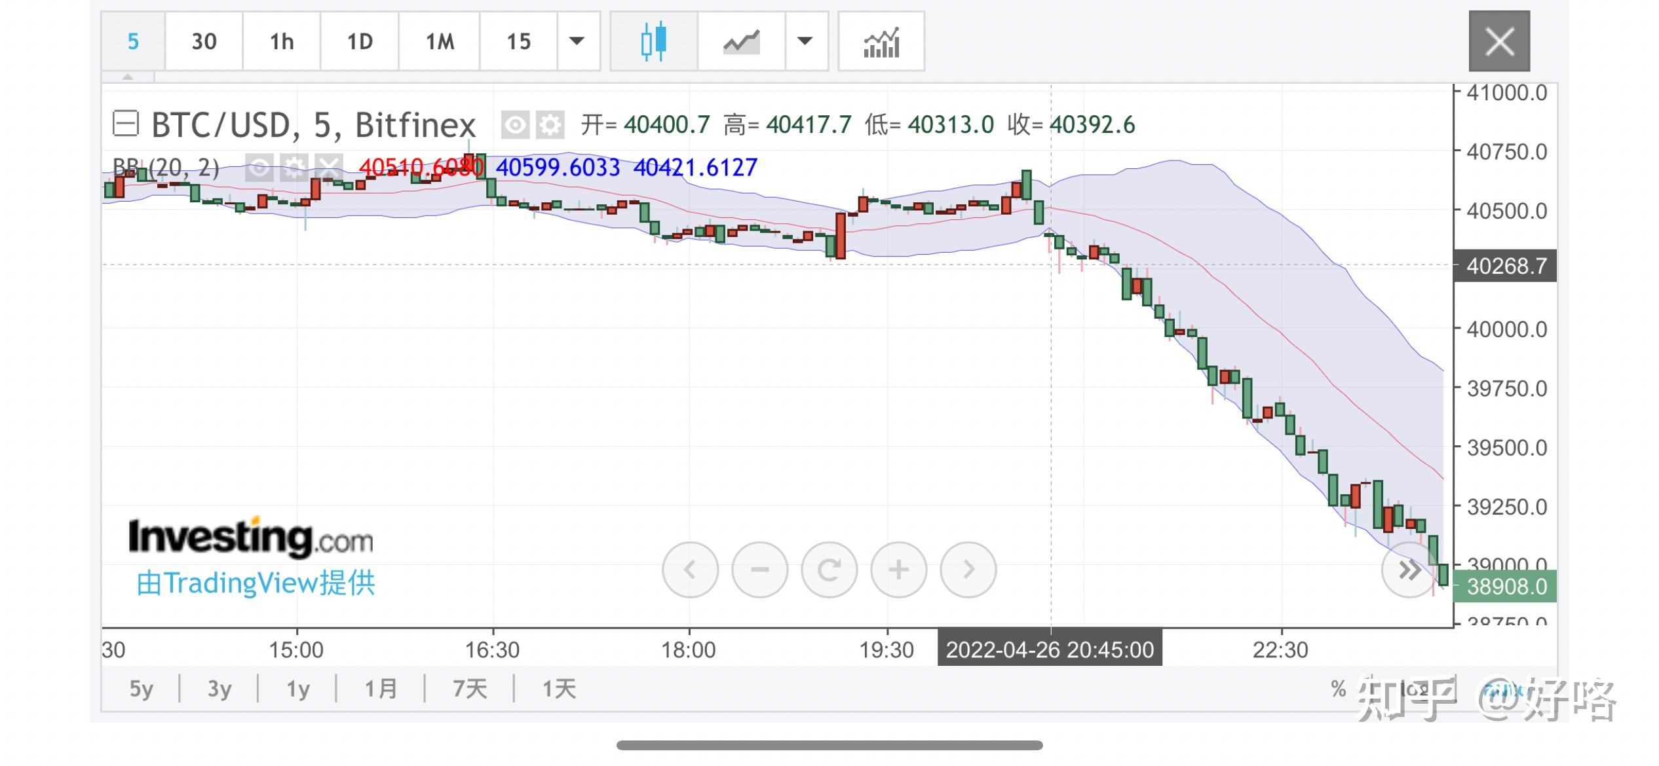Click the BB lower value 40421.6127
1659x766 pixels.
point(695,168)
